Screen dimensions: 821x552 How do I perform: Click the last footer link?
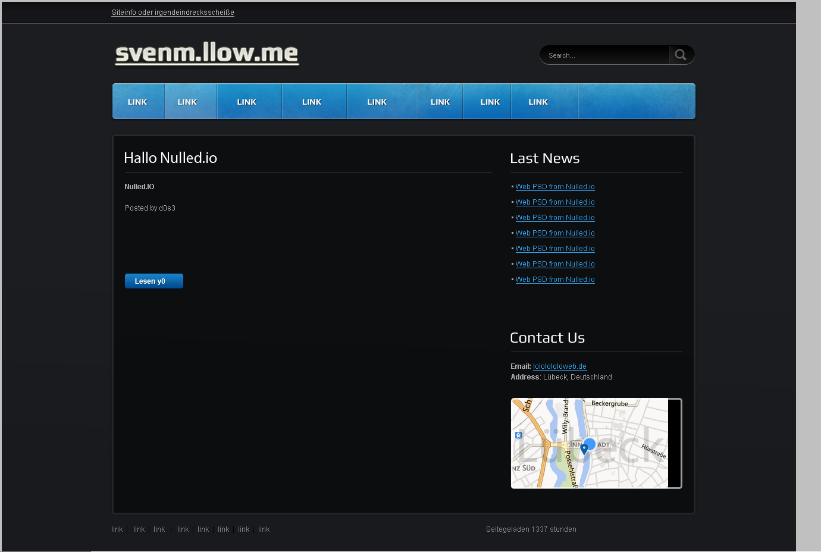click(x=264, y=529)
